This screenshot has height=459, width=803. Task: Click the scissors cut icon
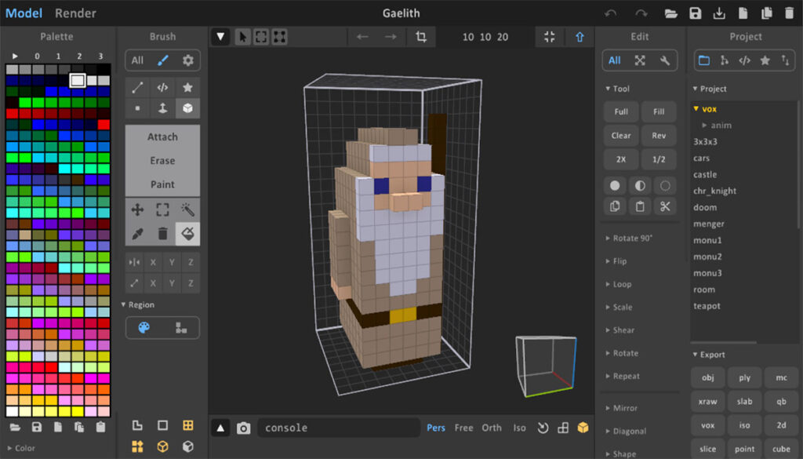(665, 206)
